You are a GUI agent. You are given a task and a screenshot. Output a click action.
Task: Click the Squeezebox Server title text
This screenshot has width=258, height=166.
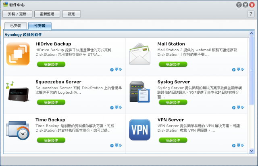(58, 82)
